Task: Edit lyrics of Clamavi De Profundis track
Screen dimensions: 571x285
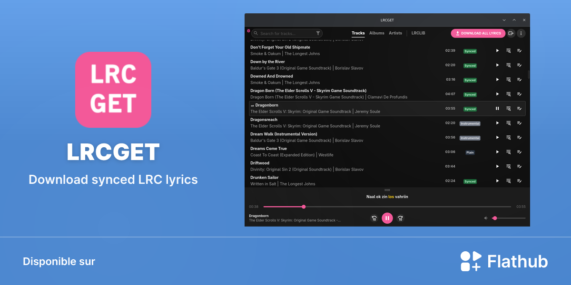Action: pyautogui.click(x=520, y=94)
